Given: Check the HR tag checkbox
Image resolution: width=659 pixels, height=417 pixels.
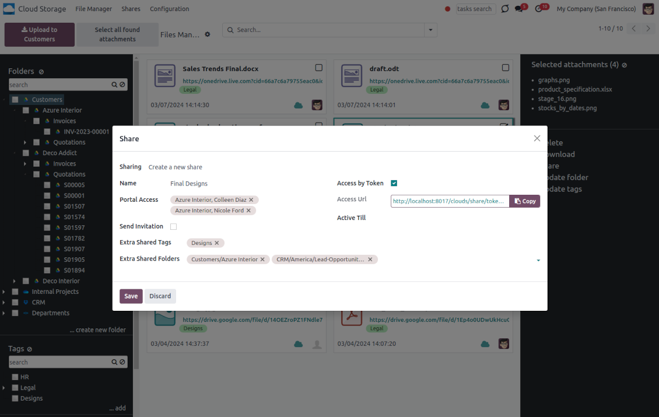Looking at the screenshot, I should [x=15, y=377].
